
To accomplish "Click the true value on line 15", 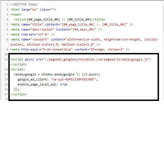I will (63, 84).
